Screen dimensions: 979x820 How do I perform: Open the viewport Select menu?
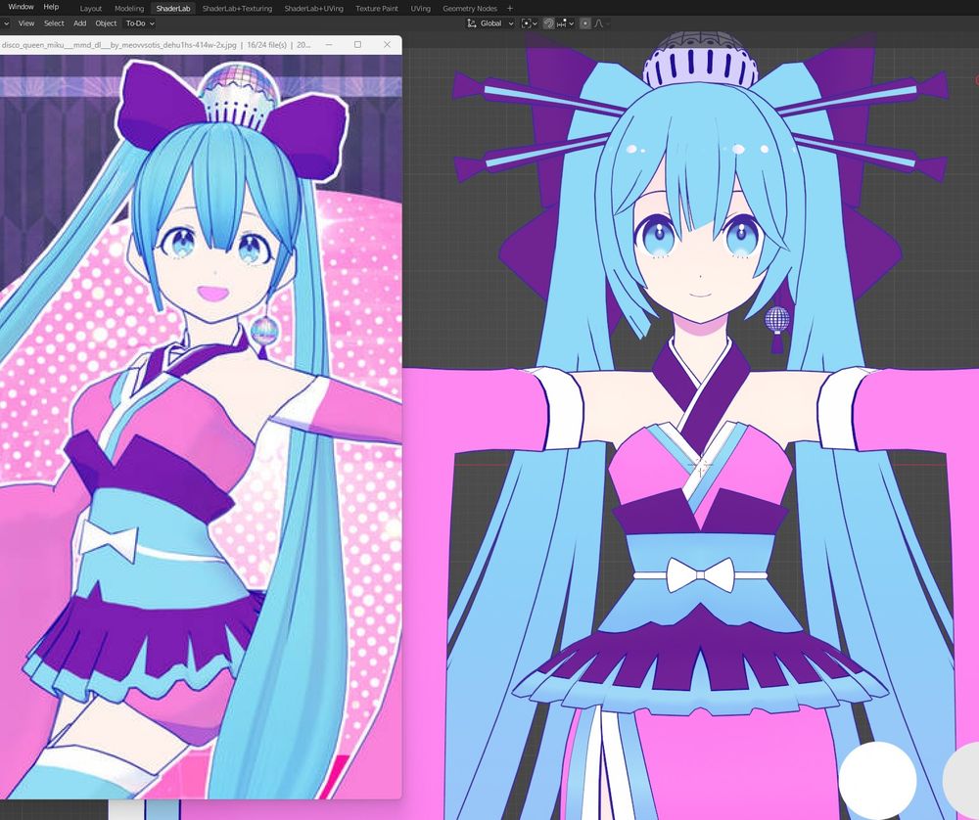[54, 23]
